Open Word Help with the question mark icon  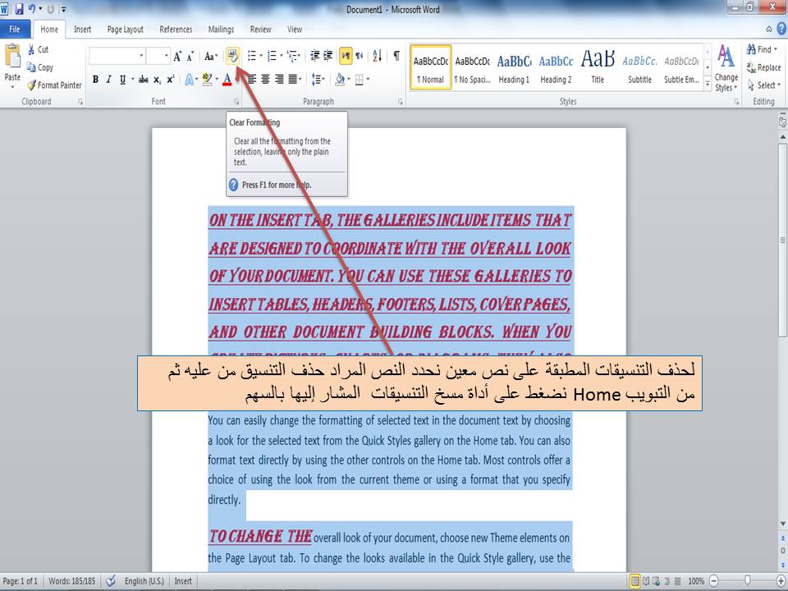781,30
